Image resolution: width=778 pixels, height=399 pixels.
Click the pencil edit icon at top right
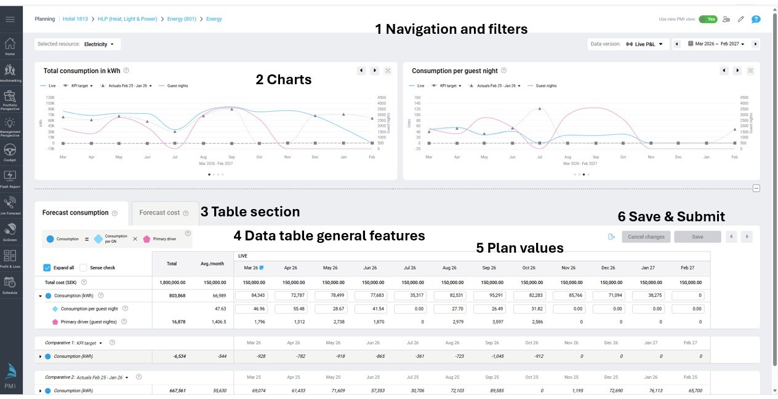(x=741, y=19)
